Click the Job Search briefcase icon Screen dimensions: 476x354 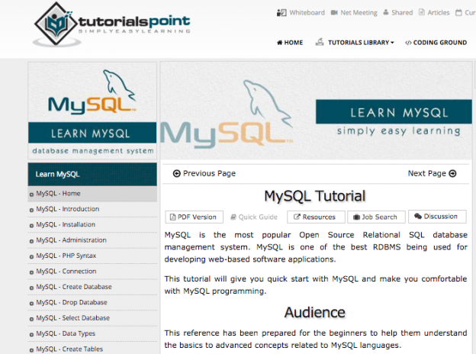click(x=357, y=217)
